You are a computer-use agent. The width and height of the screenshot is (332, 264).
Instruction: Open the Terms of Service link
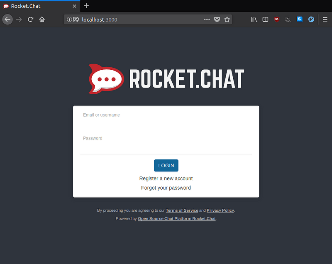point(182,210)
